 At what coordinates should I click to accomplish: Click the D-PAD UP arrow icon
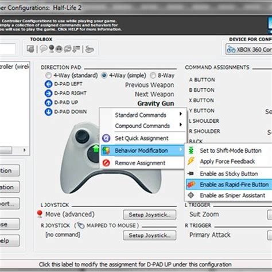(48, 103)
